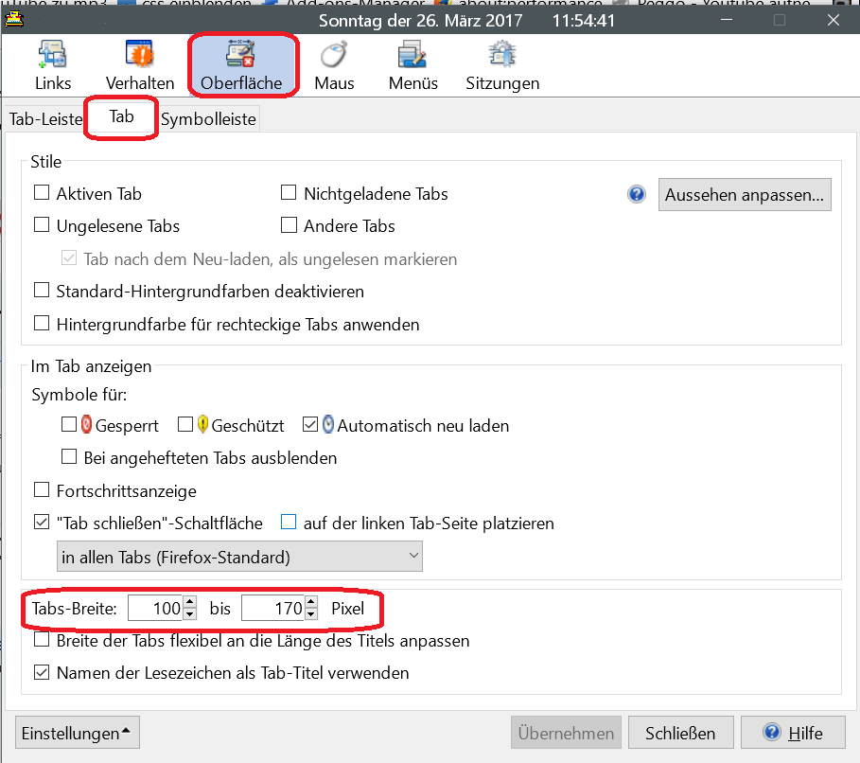The width and height of the screenshot is (860, 763).
Task: Click the disabled "Tab nach dem Neu-laden" checkbox
Action: tap(68, 258)
